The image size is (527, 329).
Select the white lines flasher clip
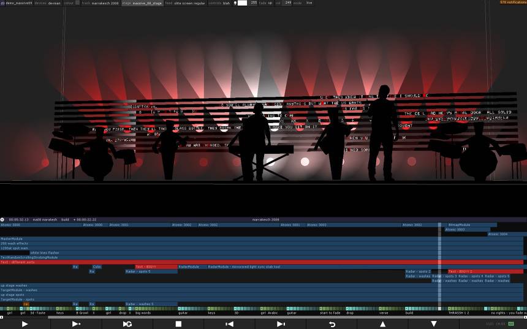click(x=276, y=252)
